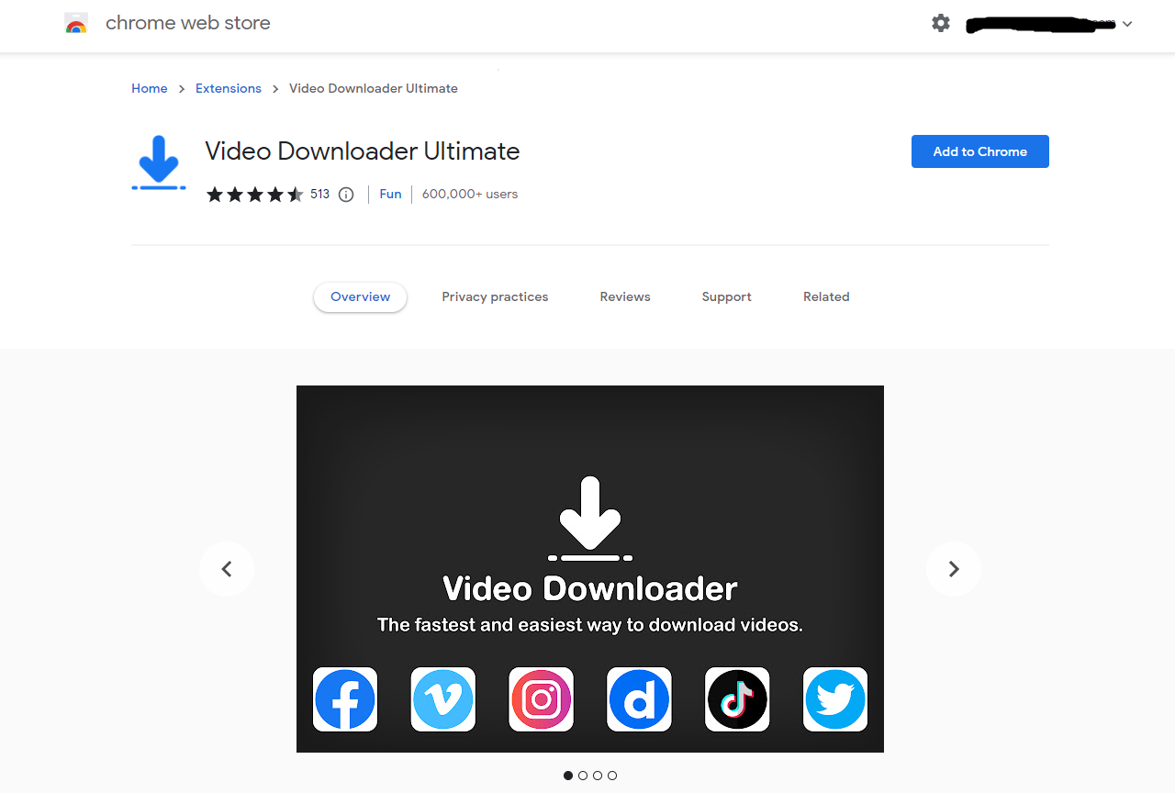Select the fourth carousel dot indicator

[612, 776]
